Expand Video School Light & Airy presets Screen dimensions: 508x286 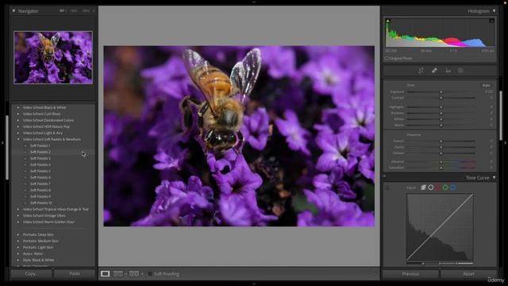click(18, 133)
